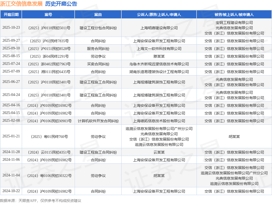This screenshot has height=203, width=272.
Task: Click plaintiff 上海德拓信息技术股份有限公司
Action: click(x=159, y=121)
